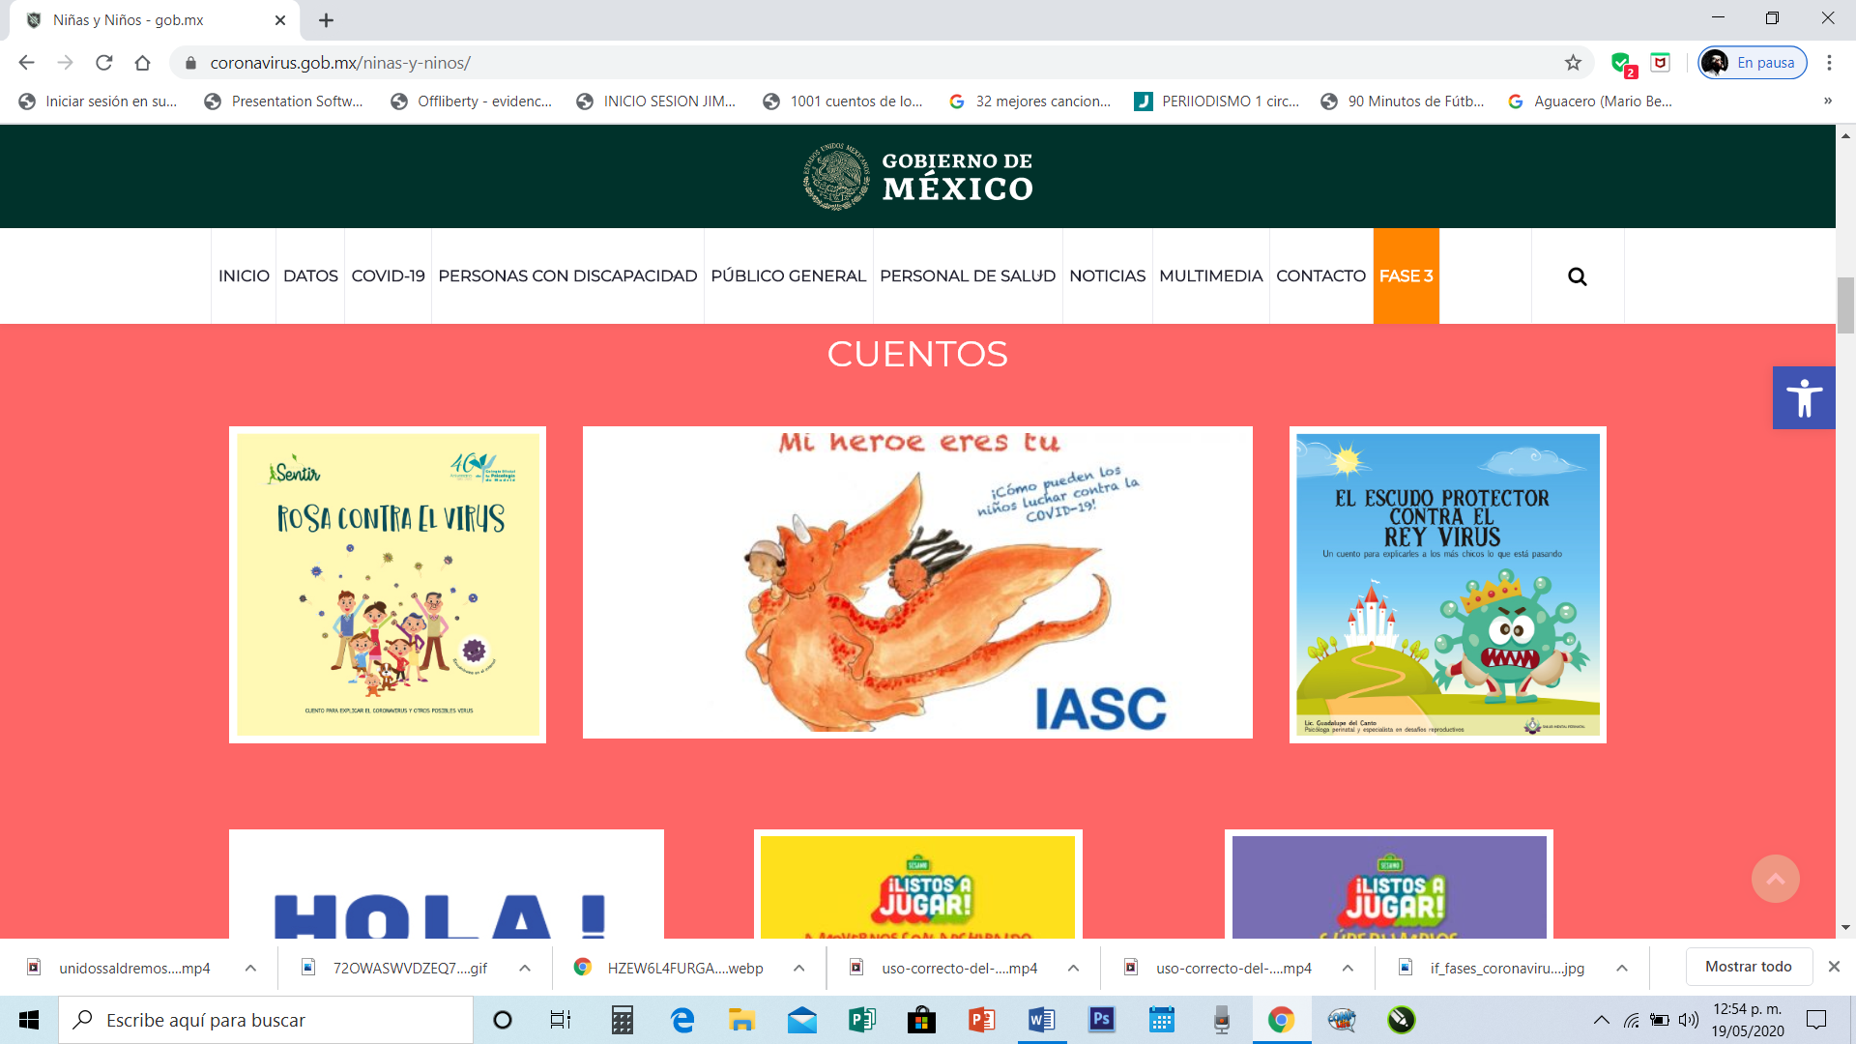
Task: Open El escudo protector contra el rey virus
Action: [x=1447, y=585]
